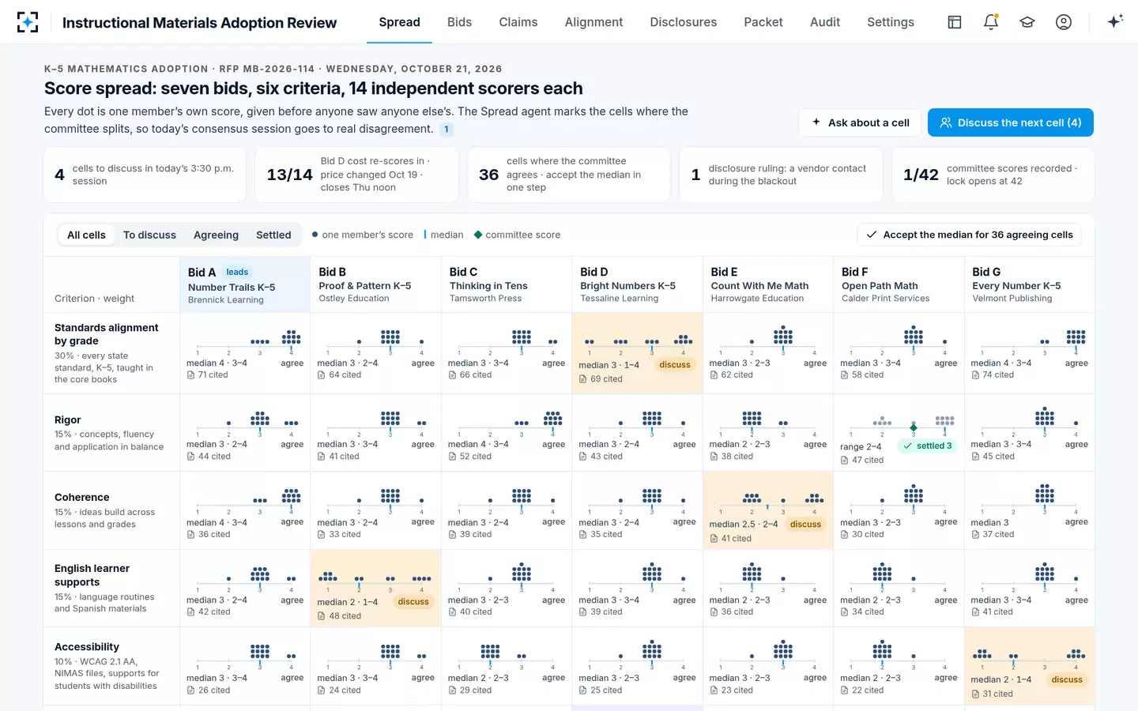Image resolution: width=1138 pixels, height=711 pixels.
Task: Open the layout panel icon
Action: coord(955,22)
